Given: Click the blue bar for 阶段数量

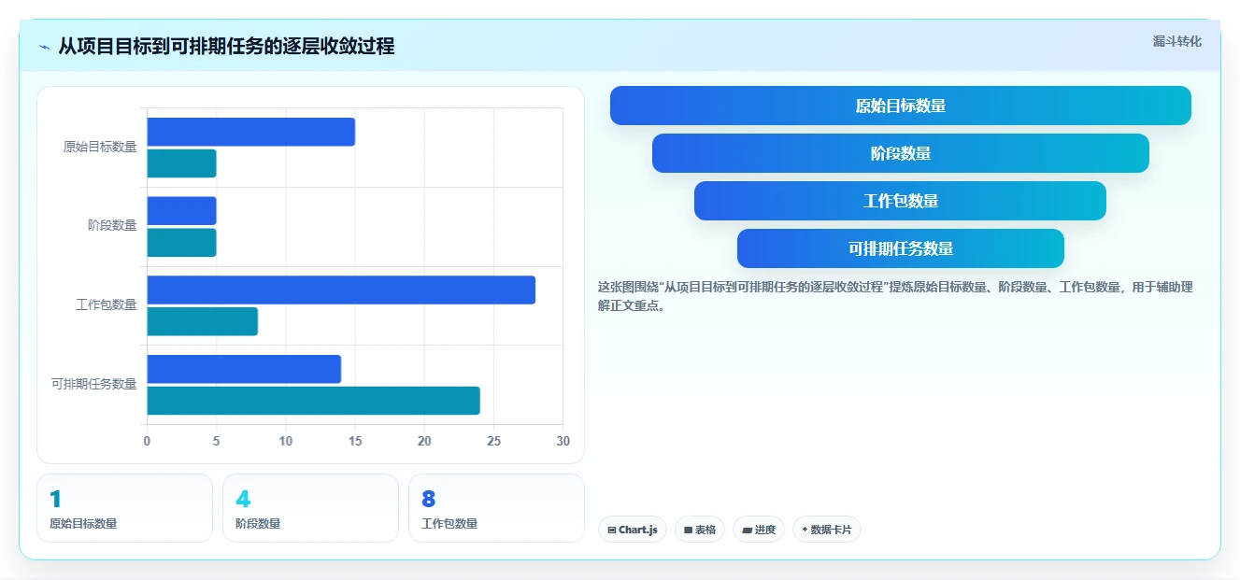Looking at the screenshot, I should 181,210.
